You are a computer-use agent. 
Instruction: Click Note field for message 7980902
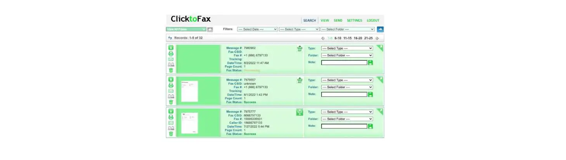[344, 62]
